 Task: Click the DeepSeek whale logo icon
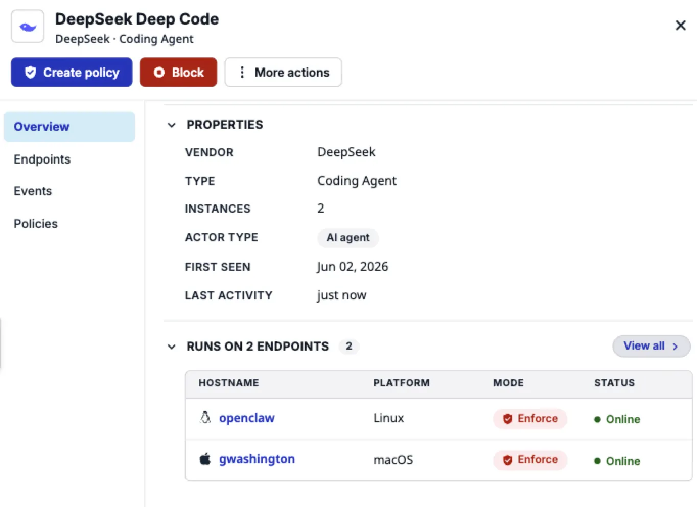28,27
